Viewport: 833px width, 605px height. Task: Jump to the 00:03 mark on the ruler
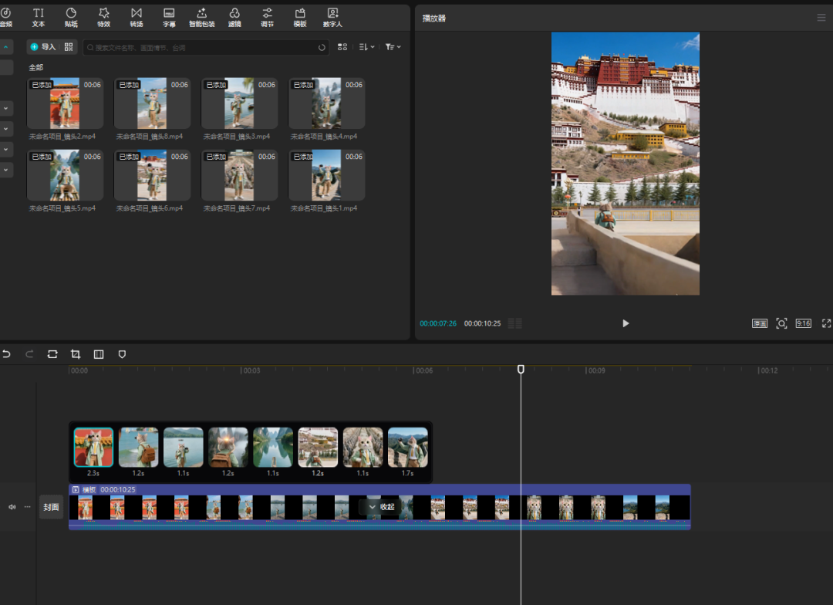[x=251, y=370]
